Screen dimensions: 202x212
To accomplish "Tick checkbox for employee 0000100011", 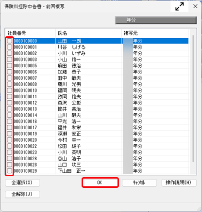I will [x=10, y=96].
